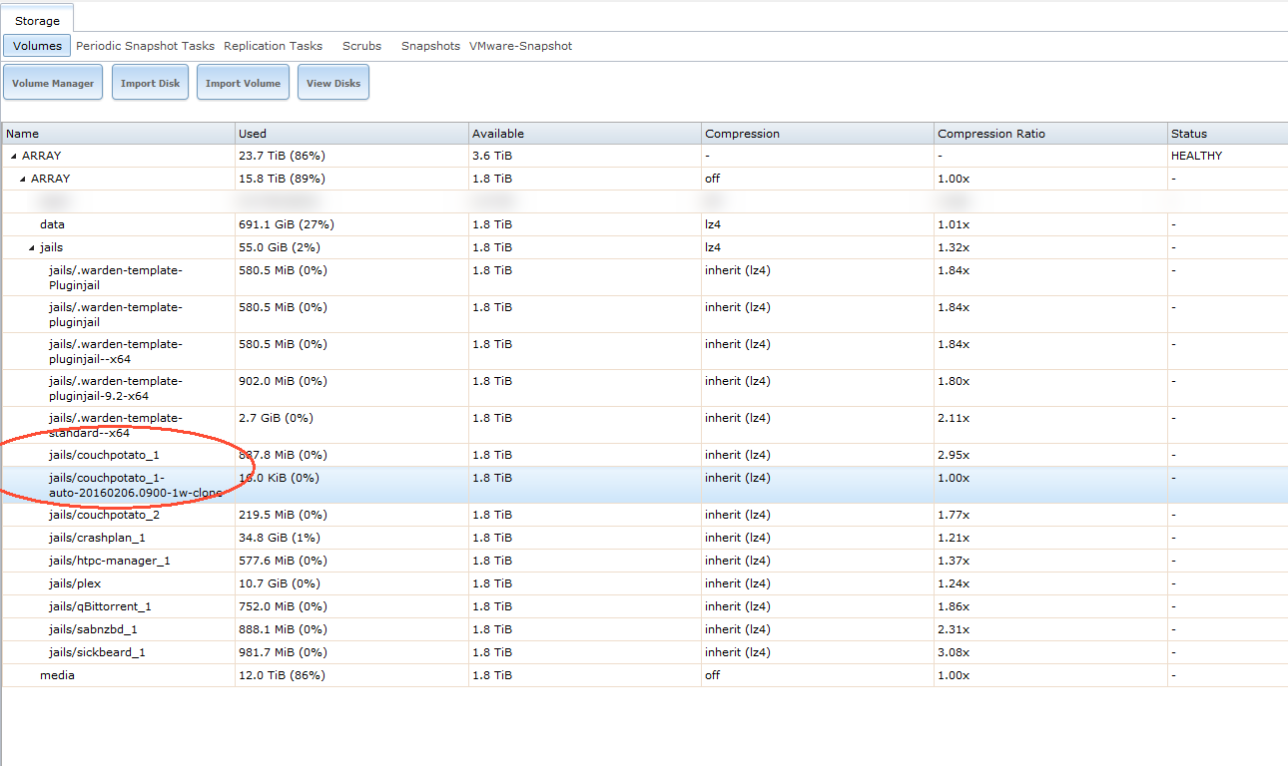Collapse the jails dataset tree
This screenshot has width=1288, height=766.
(x=31, y=248)
